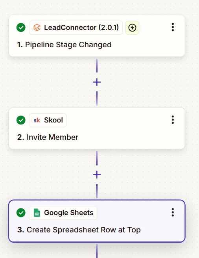
Task: Open three-dot menu for Invite Member step
Action: [x=173, y=120]
